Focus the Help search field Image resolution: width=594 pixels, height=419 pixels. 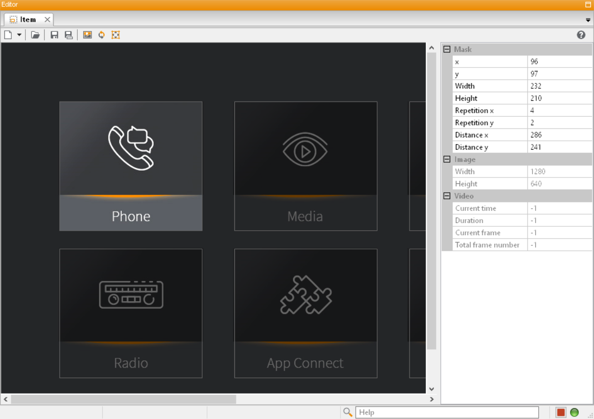447,412
